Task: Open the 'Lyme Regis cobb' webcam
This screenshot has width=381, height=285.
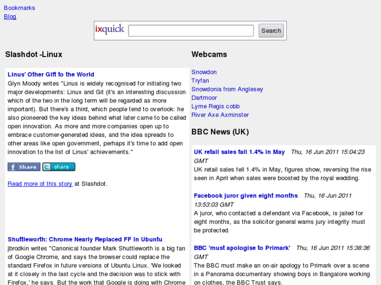Action: 215,106
